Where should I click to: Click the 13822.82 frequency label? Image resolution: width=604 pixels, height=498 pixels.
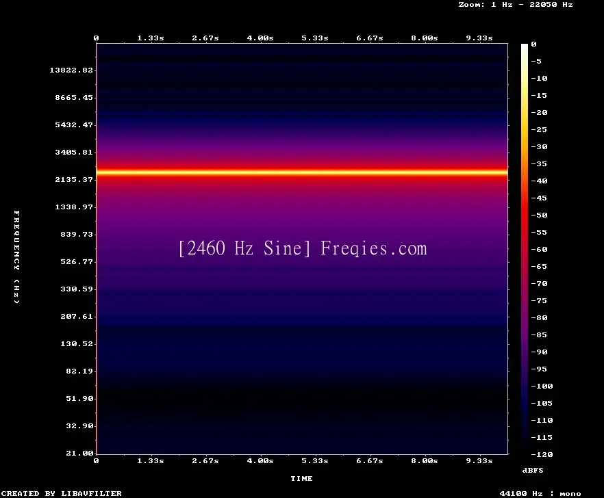coord(71,70)
